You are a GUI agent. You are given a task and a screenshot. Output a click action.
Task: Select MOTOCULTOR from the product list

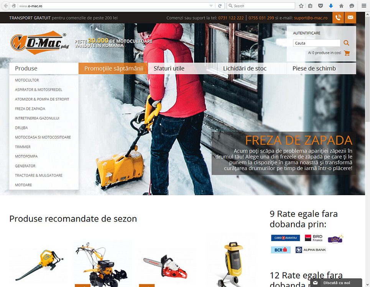pos(27,80)
